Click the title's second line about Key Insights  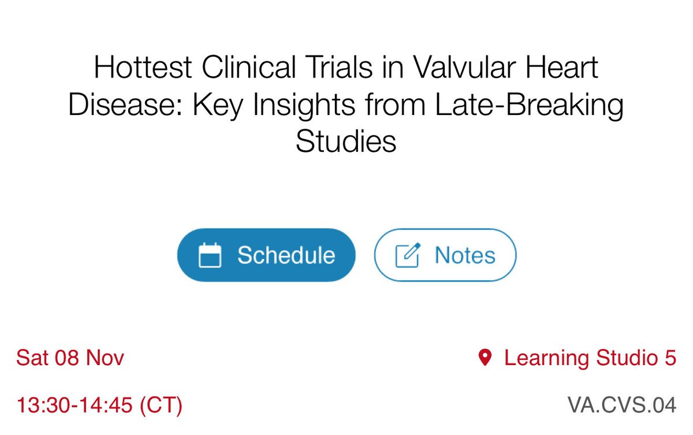coord(346,106)
